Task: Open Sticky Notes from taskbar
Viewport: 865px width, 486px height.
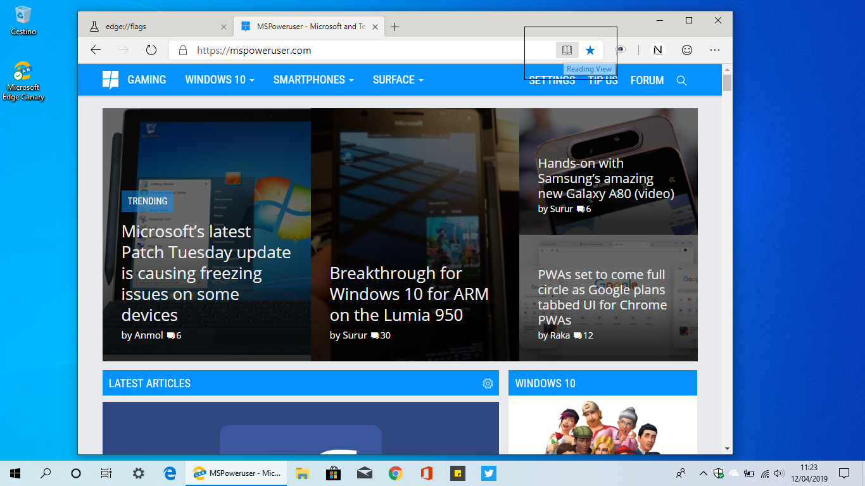Action: click(457, 473)
